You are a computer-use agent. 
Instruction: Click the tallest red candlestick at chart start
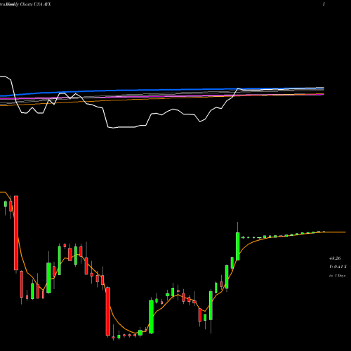point(16,233)
